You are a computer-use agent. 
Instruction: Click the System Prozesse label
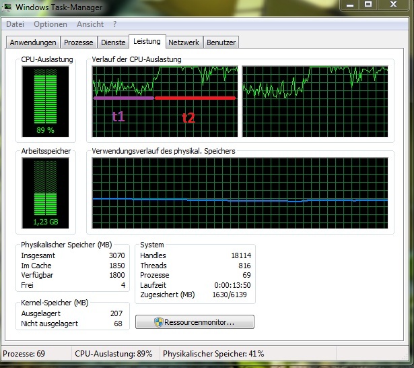click(x=154, y=275)
